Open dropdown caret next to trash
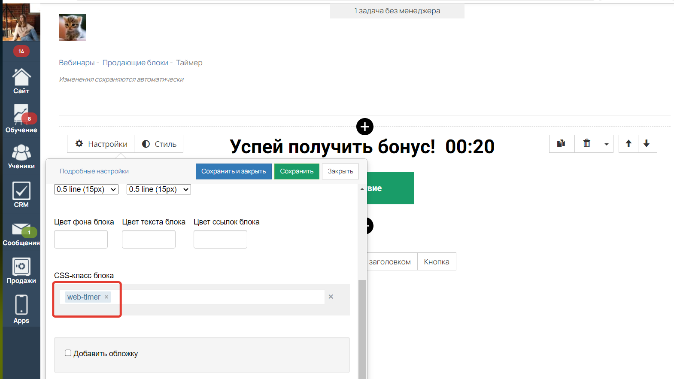The width and height of the screenshot is (674, 379). click(606, 144)
